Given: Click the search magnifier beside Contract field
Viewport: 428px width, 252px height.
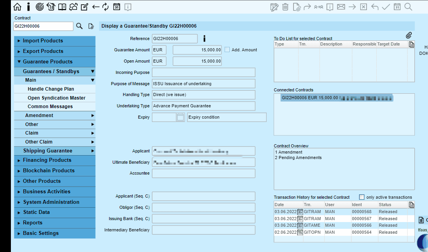Looking at the screenshot, I should (x=79, y=26).
